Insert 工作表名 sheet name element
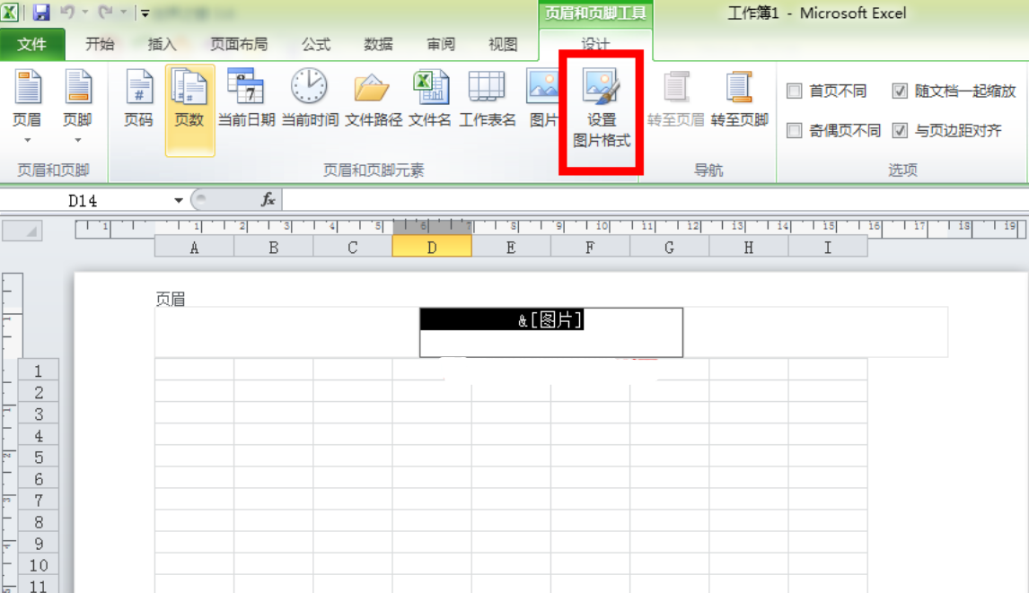This screenshot has height=593, width=1029. 487,99
